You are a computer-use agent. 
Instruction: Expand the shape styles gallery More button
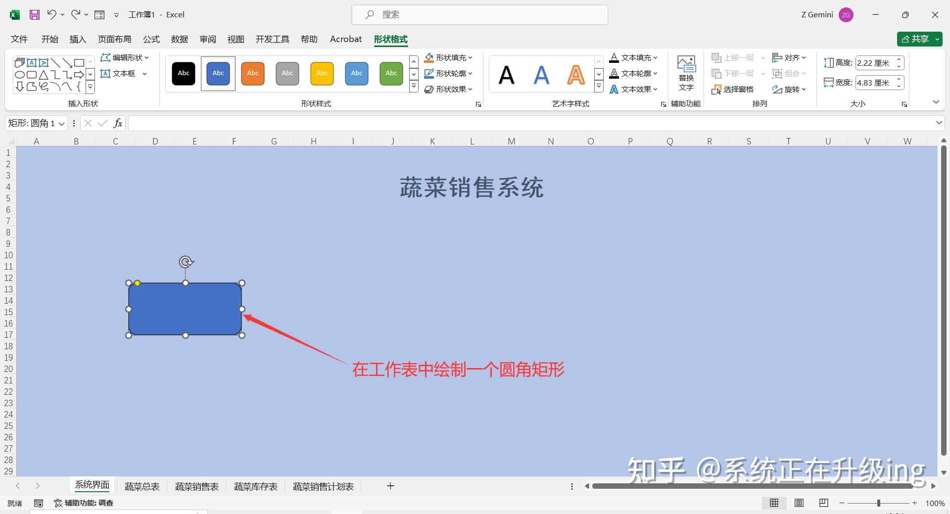tap(414, 87)
